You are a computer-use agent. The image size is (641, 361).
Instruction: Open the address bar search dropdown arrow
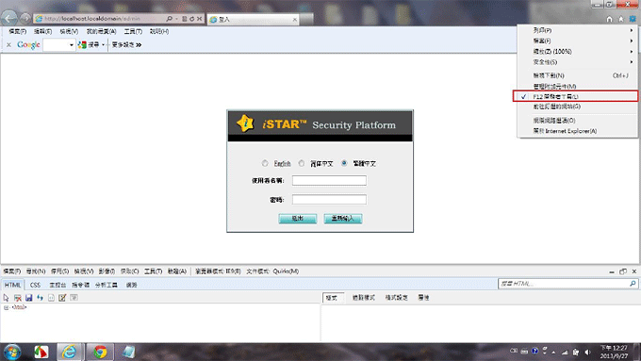tap(176, 19)
